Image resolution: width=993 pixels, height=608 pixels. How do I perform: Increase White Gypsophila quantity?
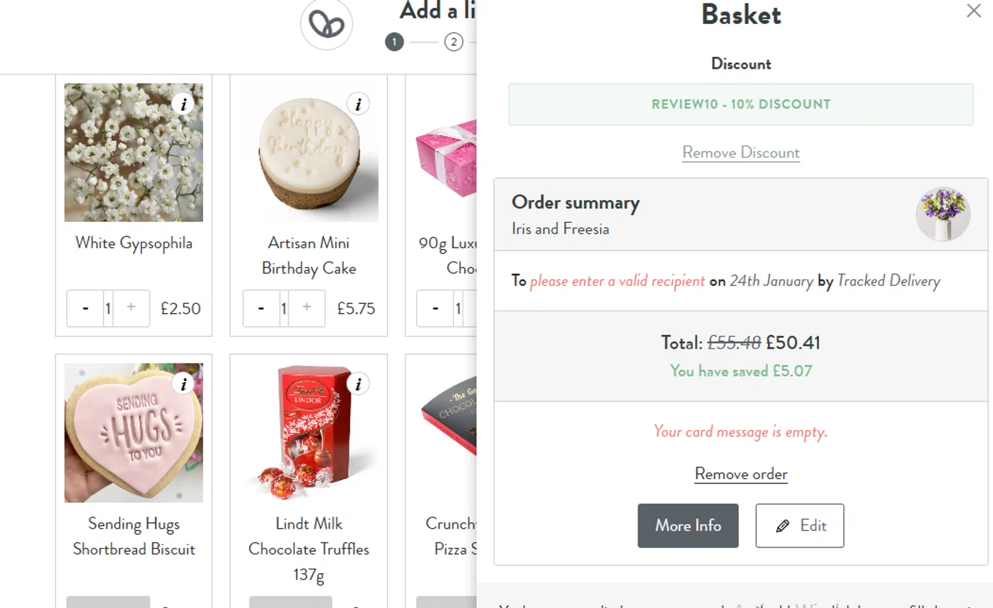click(131, 308)
